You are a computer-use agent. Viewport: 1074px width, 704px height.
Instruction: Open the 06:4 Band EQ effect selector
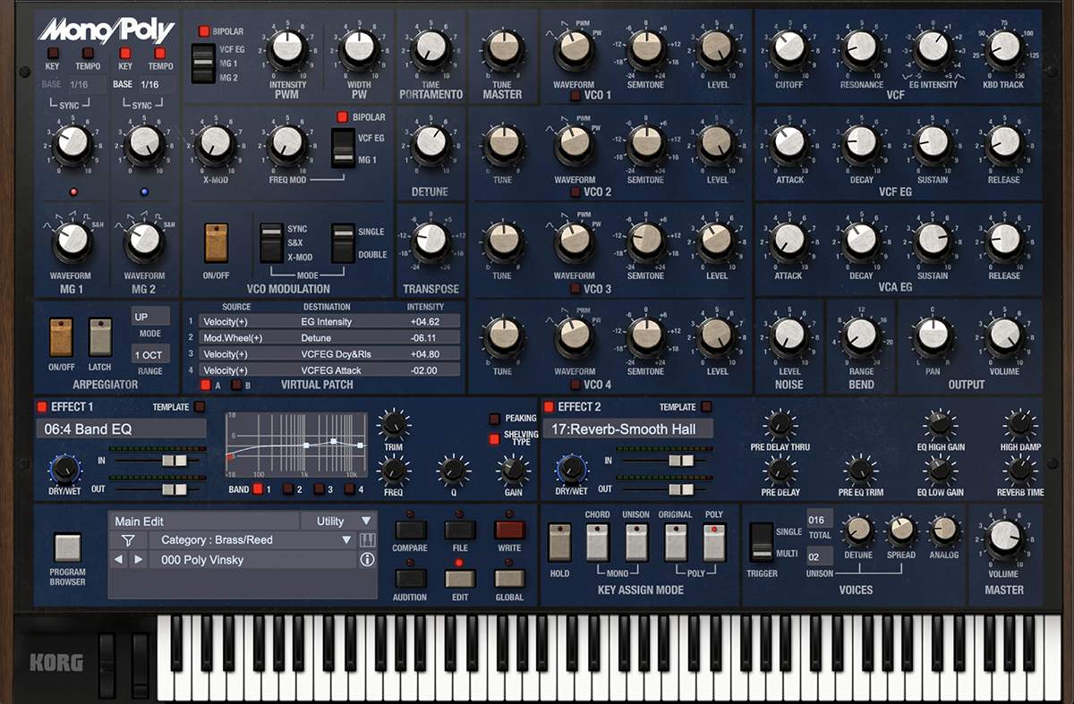[121, 429]
